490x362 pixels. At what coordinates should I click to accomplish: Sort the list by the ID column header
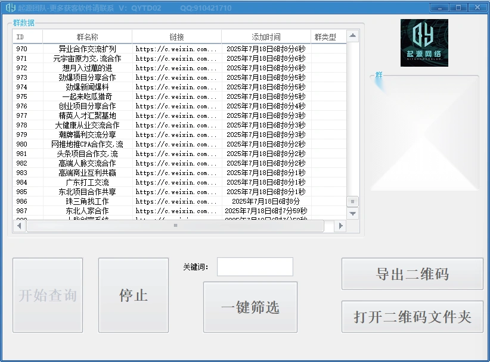tap(27, 37)
